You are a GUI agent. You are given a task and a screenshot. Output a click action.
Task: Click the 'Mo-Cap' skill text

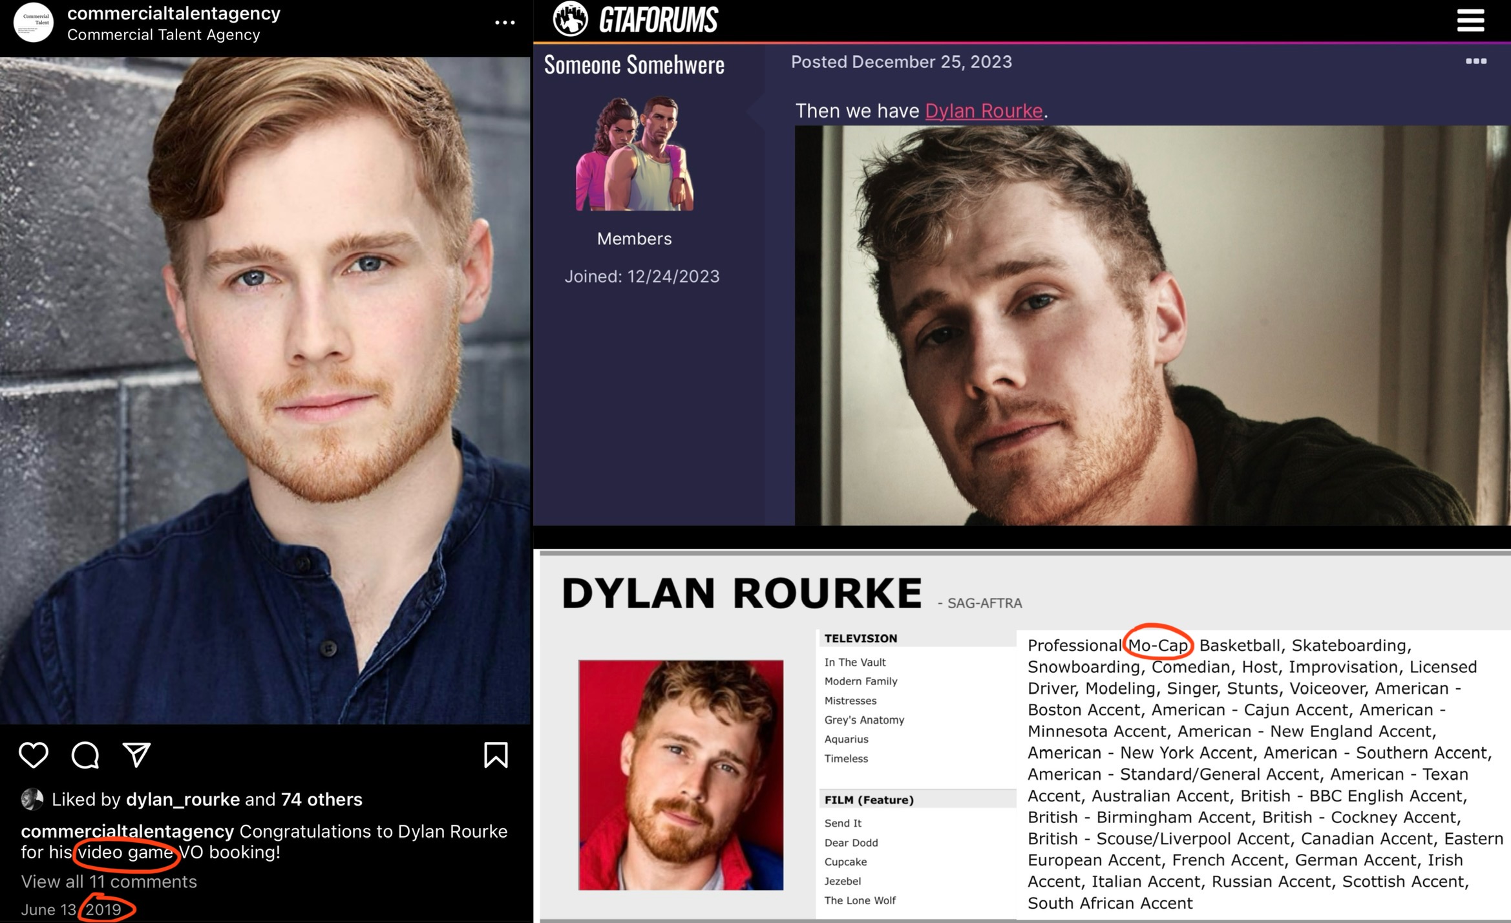coord(1157,646)
